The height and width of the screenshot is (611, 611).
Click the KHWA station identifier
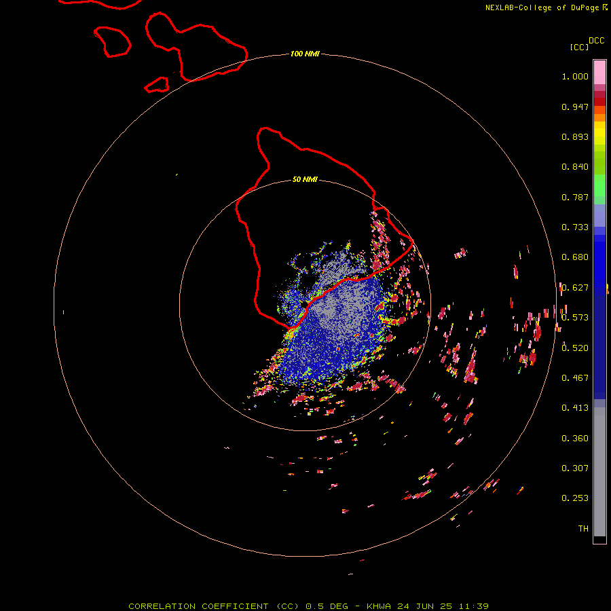379,606
